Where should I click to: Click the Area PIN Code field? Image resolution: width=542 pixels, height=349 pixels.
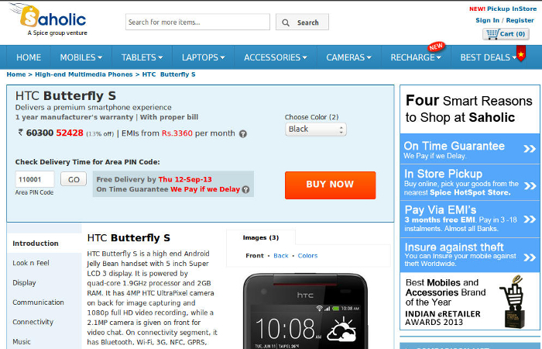[x=35, y=179]
